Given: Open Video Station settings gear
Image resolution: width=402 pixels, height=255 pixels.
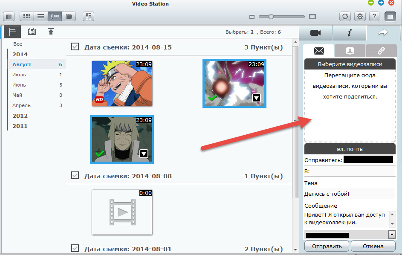Looking at the screenshot, I should (360, 17).
